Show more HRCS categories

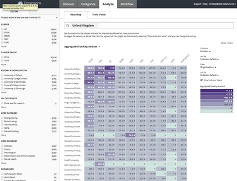pyautogui.click(x=3, y=163)
